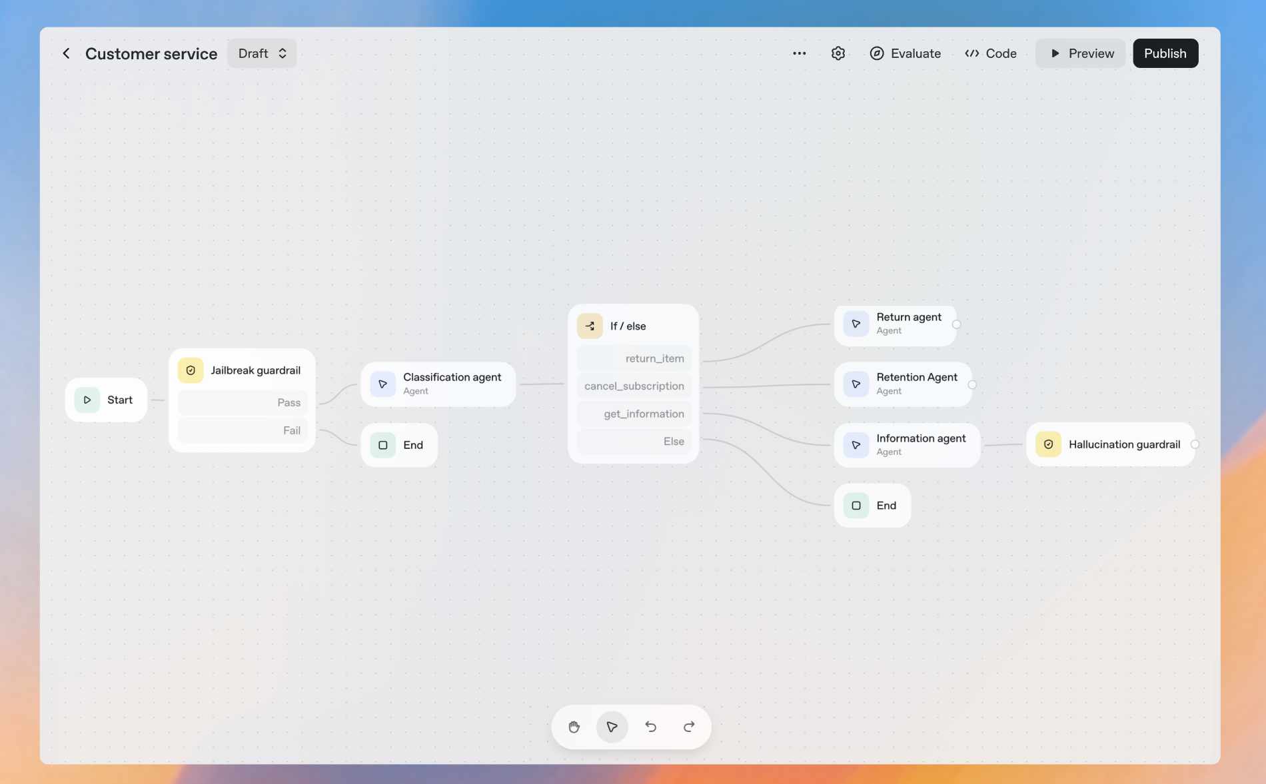Click the undo arrow icon

650,727
